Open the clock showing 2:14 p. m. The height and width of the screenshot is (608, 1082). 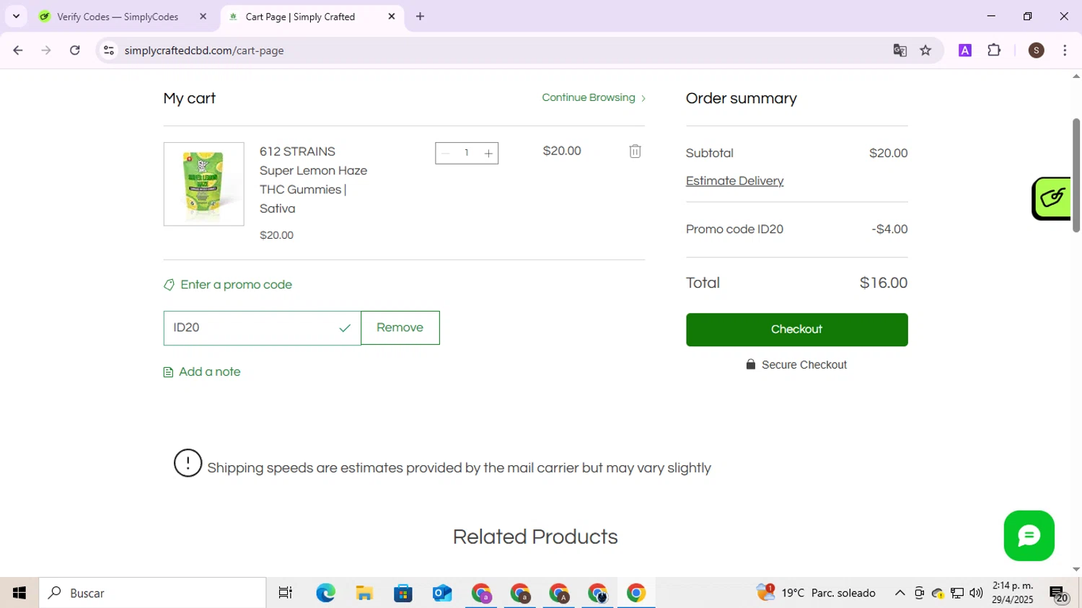pyautogui.click(x=1013, y=592)
